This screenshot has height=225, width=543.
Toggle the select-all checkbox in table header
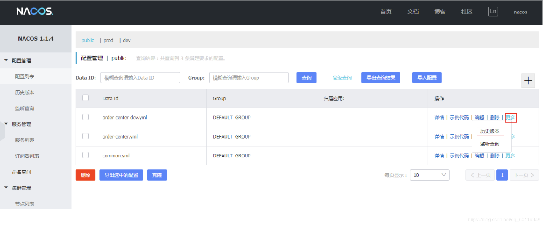click(x=86, y=98)
